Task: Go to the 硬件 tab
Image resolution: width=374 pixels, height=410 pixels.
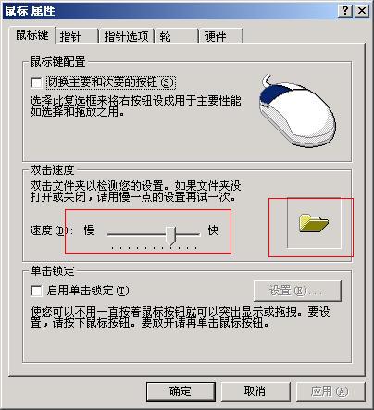Action: (x=221, y=37)
